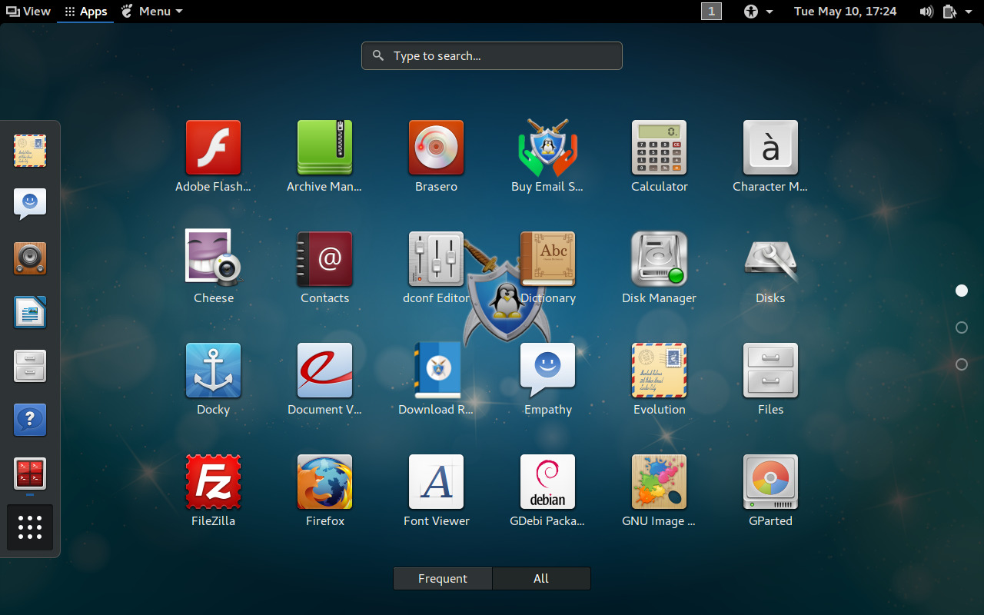The width and height of the screenshot is (984, 615).
Task: Toggle Show Applications grid button
Action: click(x=30, y=527)
